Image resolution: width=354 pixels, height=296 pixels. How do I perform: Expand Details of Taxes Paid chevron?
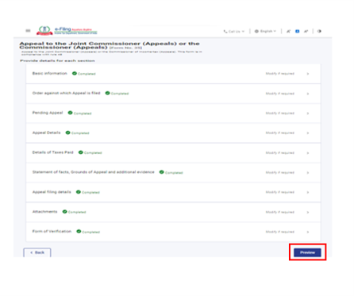point(308,153)
